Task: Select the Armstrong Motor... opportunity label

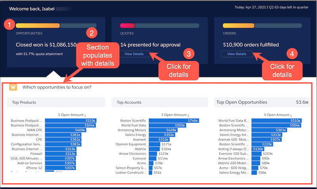Action: (234, 130)
